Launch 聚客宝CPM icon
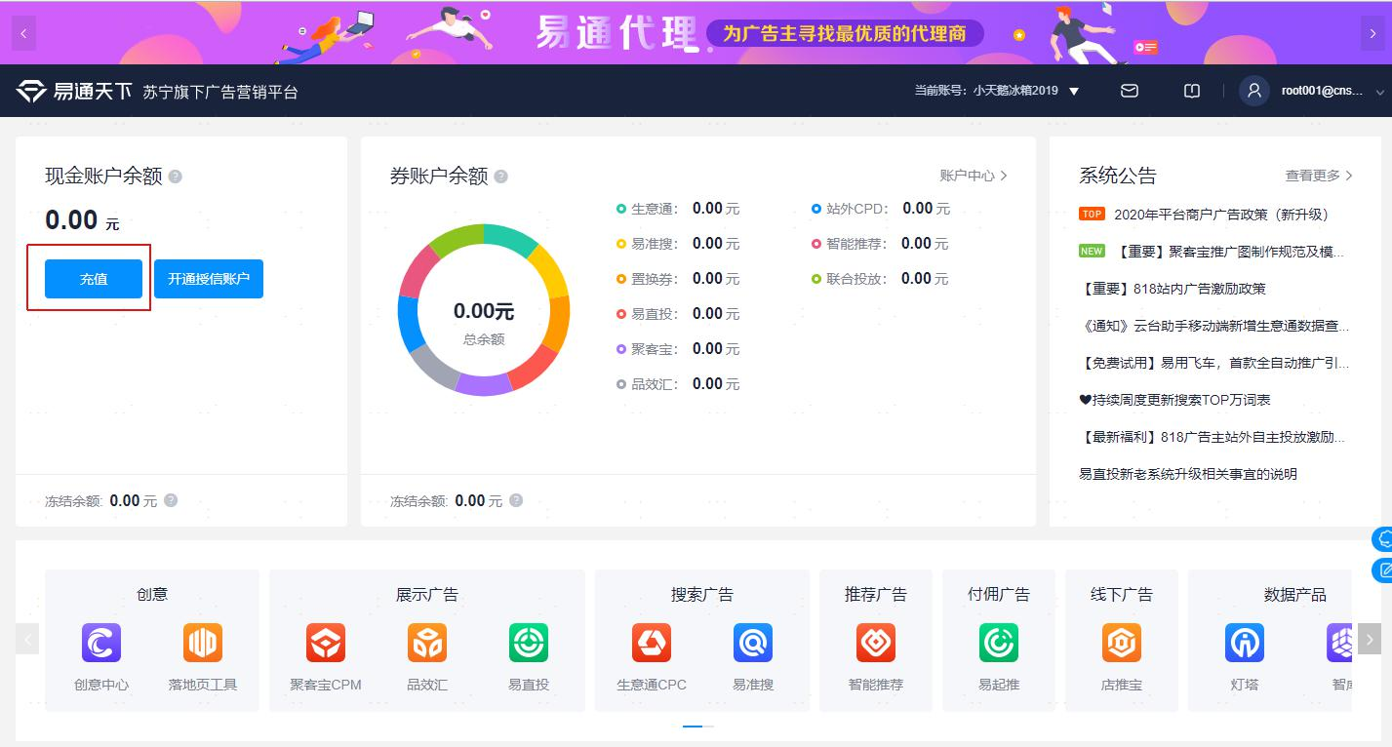The width and height of the screenshot is (1392, 747). (x=326, y=644)
